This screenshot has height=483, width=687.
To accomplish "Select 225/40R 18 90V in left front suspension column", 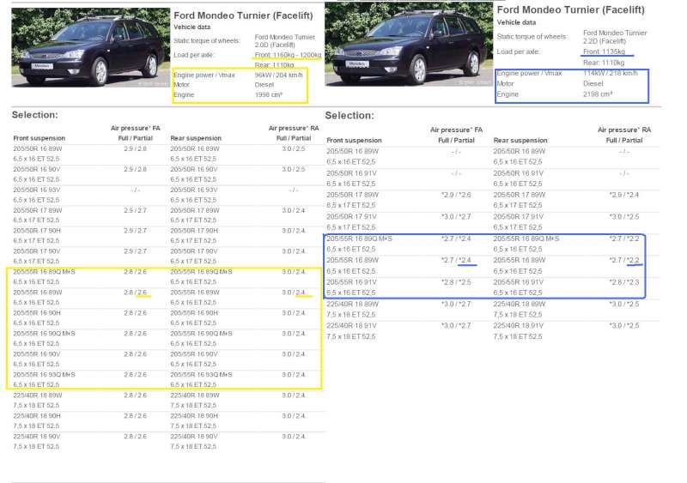I will [36, 436].
